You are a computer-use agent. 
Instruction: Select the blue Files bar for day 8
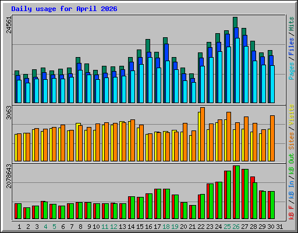pyautogui.click(x=79, y=66)
